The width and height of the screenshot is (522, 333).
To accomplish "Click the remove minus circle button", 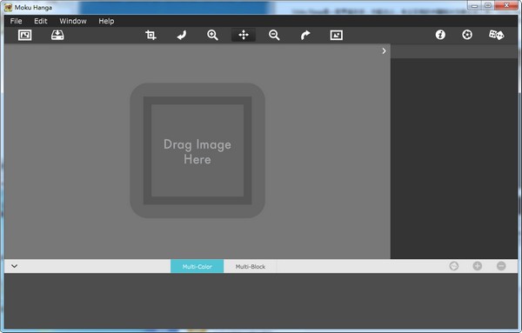I will click(x=501, y=266).
